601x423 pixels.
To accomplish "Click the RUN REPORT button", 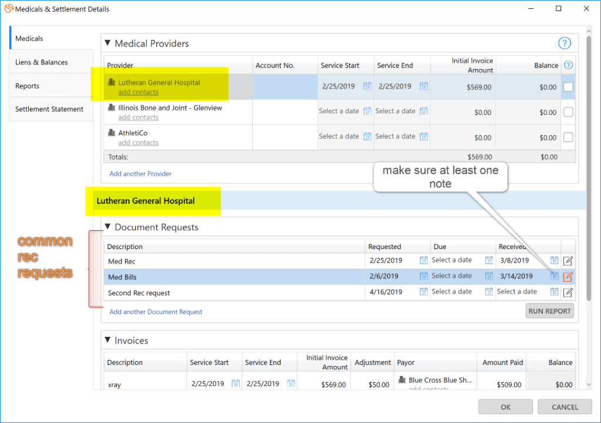I will point(549,311).
